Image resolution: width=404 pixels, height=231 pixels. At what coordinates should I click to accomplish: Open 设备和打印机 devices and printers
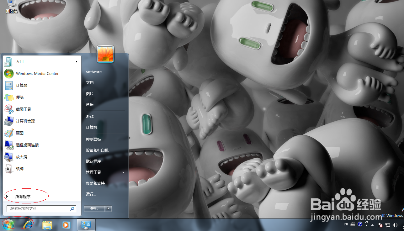click(x=97, y=150)
